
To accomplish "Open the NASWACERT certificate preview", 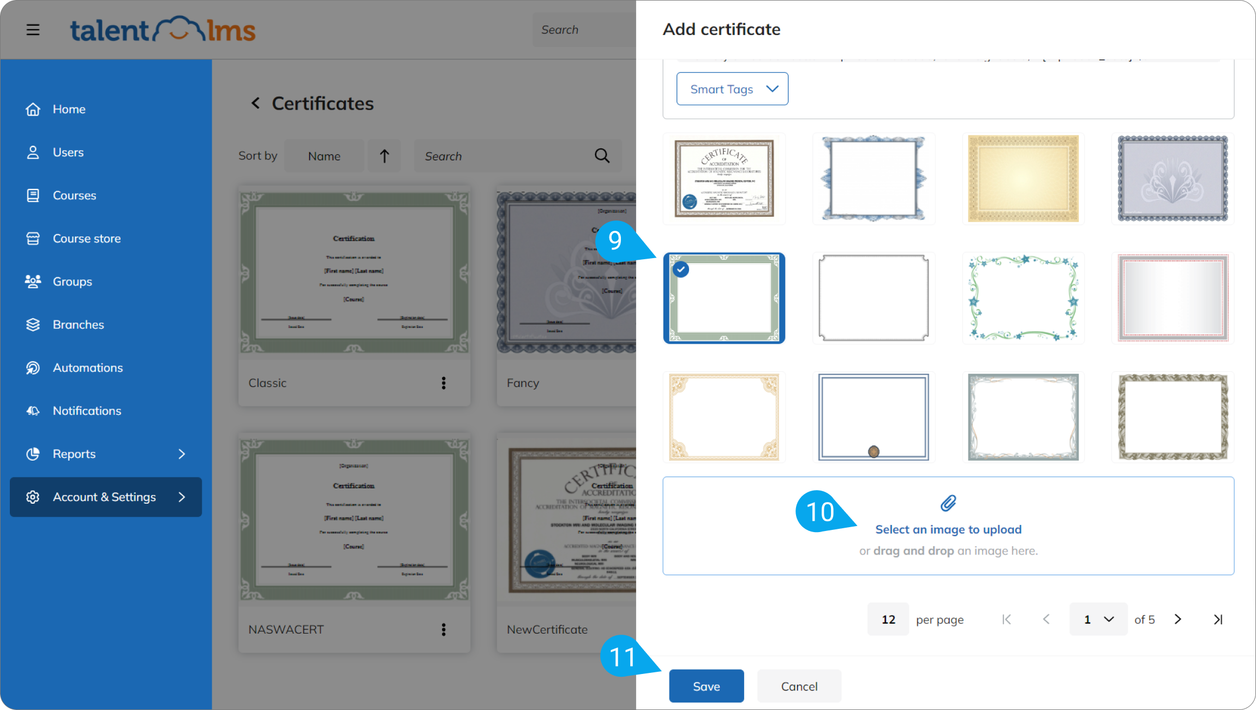I will tap(354, 520).
